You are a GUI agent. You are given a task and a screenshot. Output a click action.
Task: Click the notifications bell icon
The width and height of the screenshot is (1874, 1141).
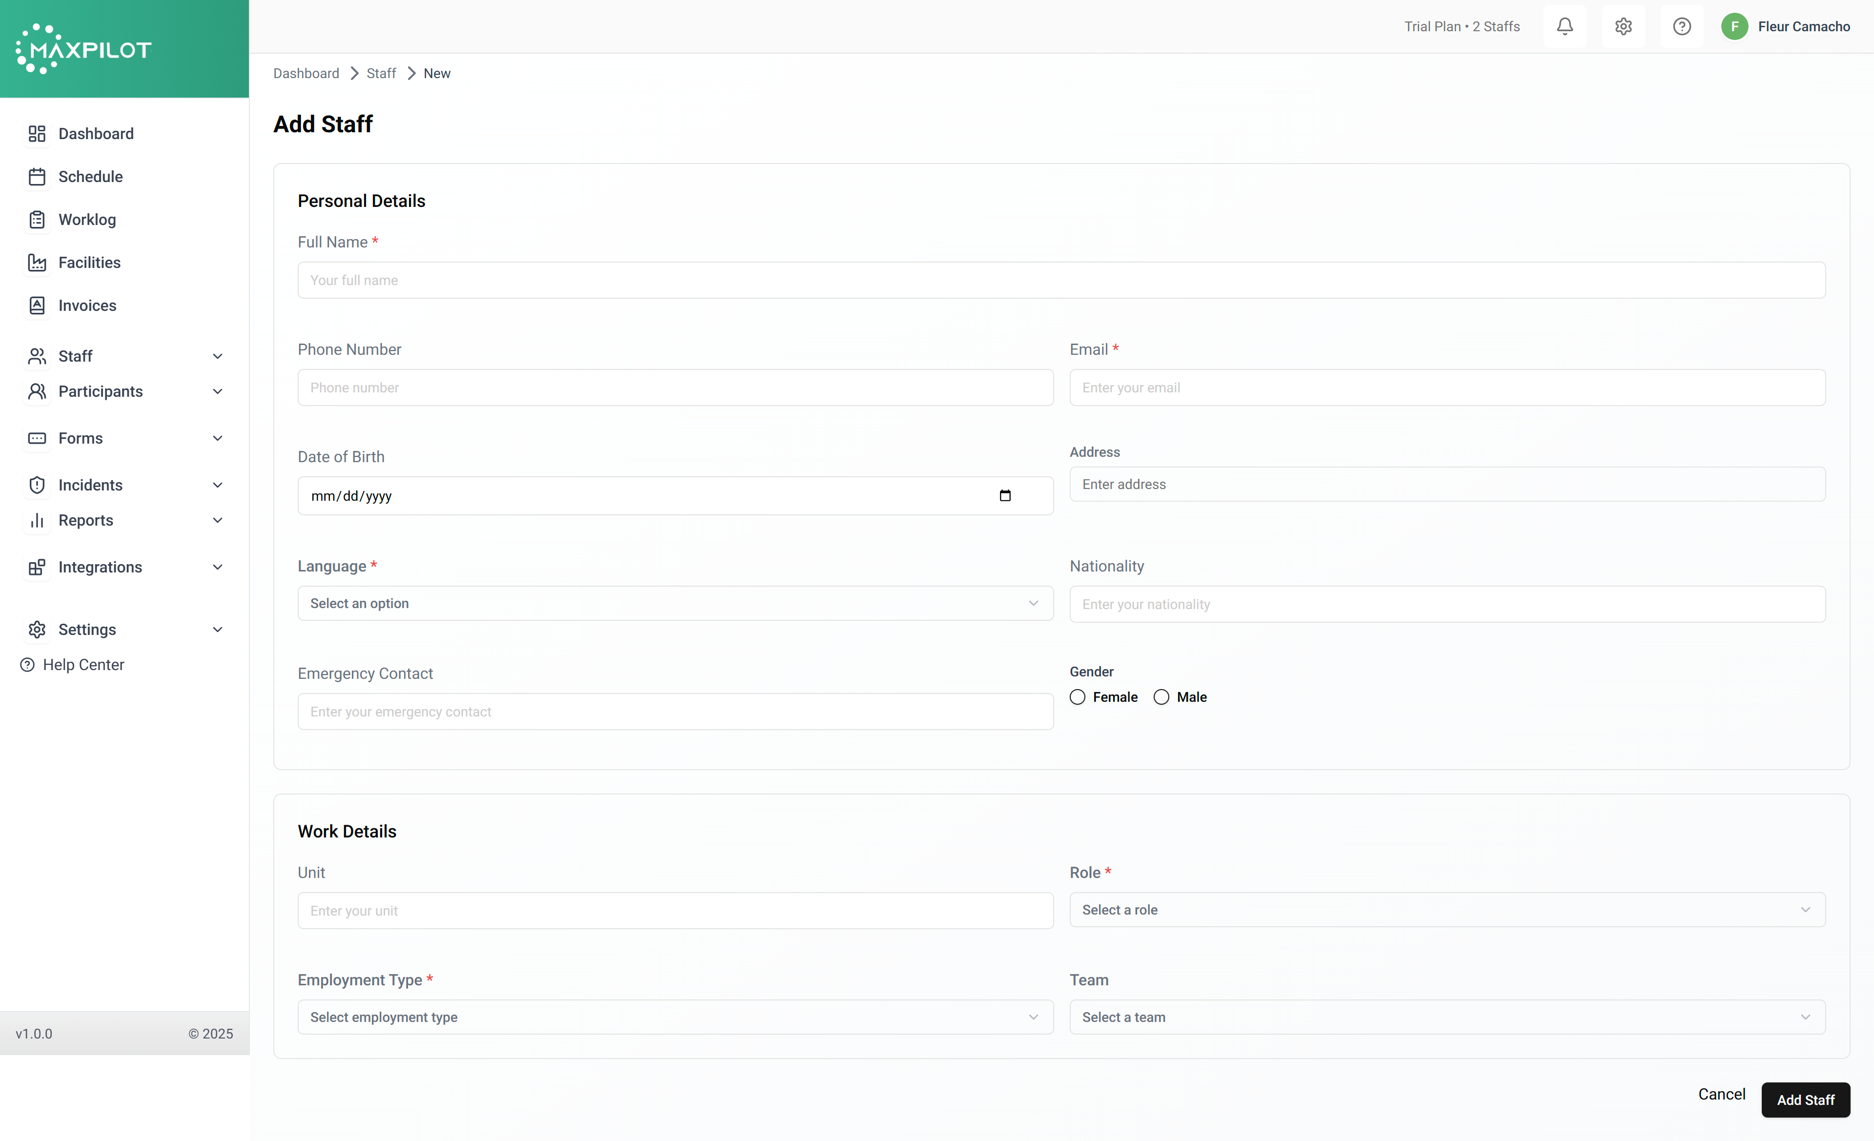(x=1565, y=27)
